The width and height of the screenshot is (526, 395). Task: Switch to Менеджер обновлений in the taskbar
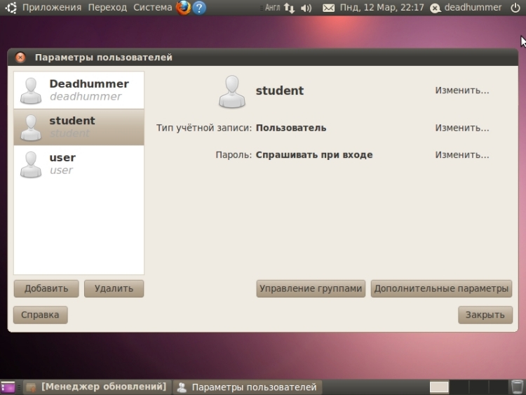[x=97, y=387]
